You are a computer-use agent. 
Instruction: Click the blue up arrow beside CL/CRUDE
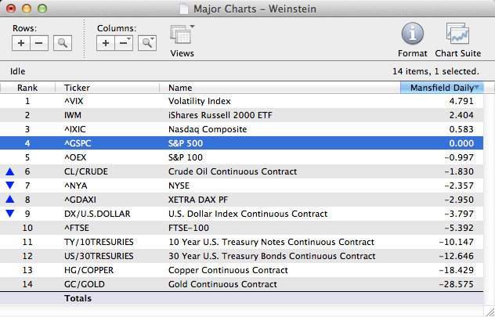(9, 171)
